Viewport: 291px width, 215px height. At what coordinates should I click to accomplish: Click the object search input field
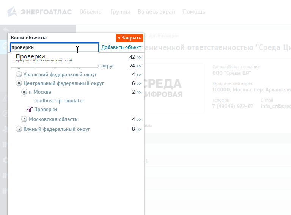click(x=54, y=47)
